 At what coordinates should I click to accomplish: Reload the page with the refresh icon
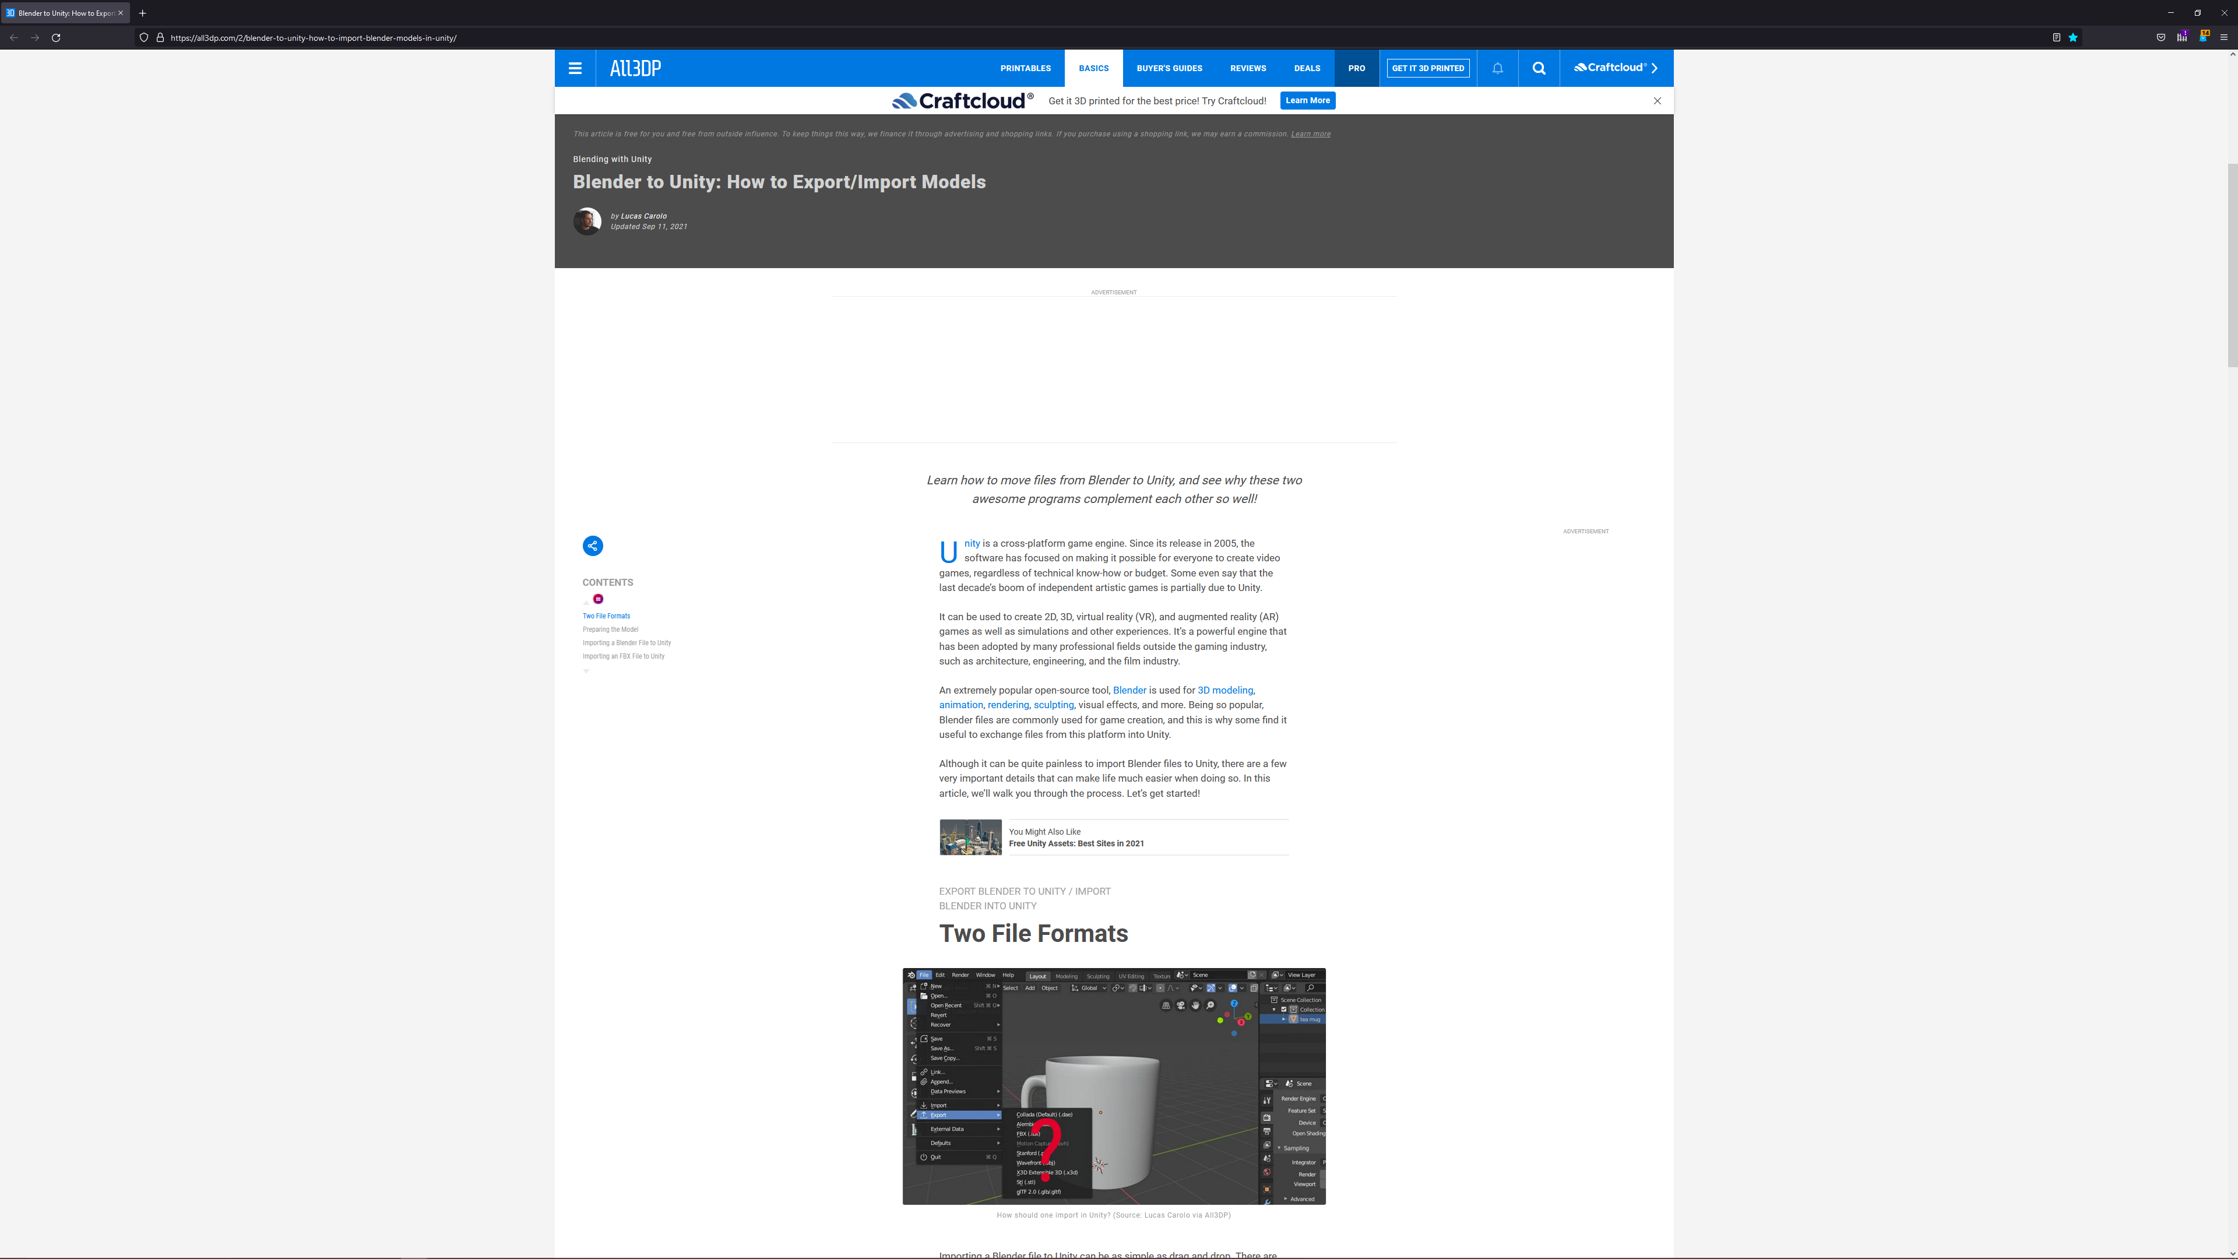pos(55,37)
